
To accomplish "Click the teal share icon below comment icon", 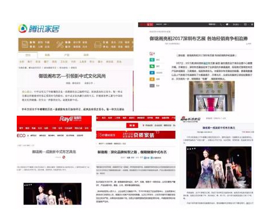I will click(152, 60).
